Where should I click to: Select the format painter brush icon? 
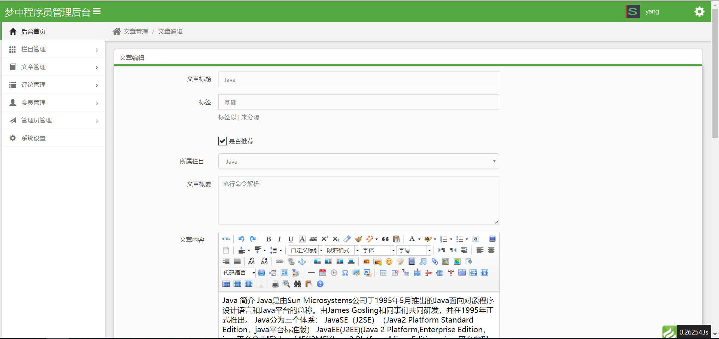[x=358, y=239]
